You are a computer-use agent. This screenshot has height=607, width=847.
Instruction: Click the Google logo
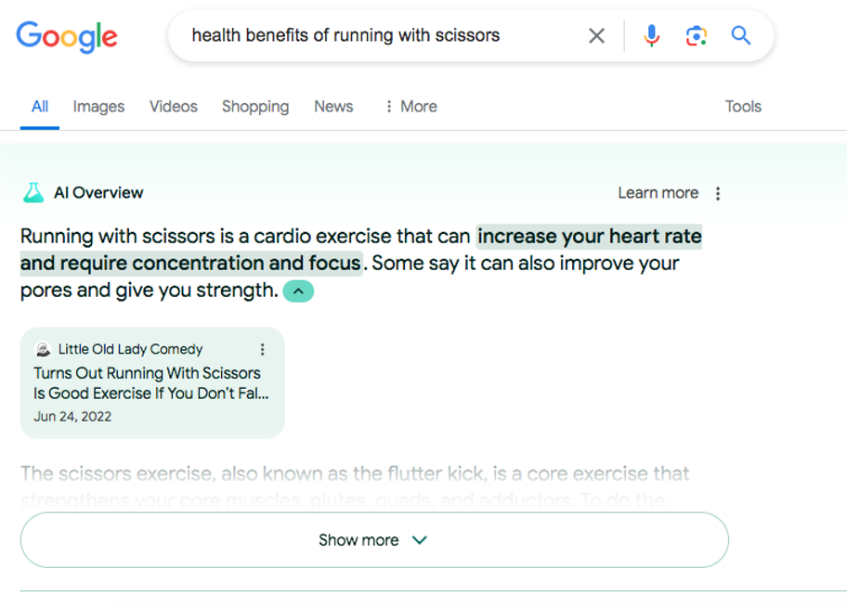[x=67, y=36]
